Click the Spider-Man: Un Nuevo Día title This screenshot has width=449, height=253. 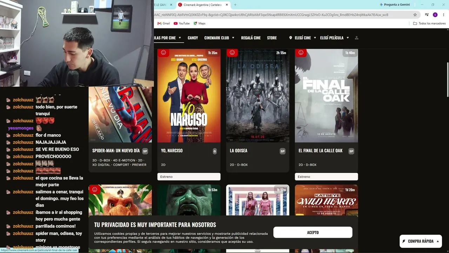[116, 151]
